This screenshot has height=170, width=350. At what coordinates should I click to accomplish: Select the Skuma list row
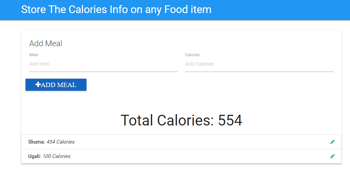click(x=201, y=142)
